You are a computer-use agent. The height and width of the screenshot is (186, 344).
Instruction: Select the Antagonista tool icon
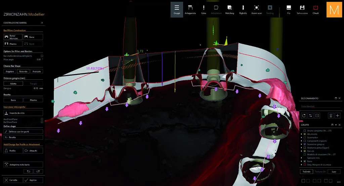(190, 9)
